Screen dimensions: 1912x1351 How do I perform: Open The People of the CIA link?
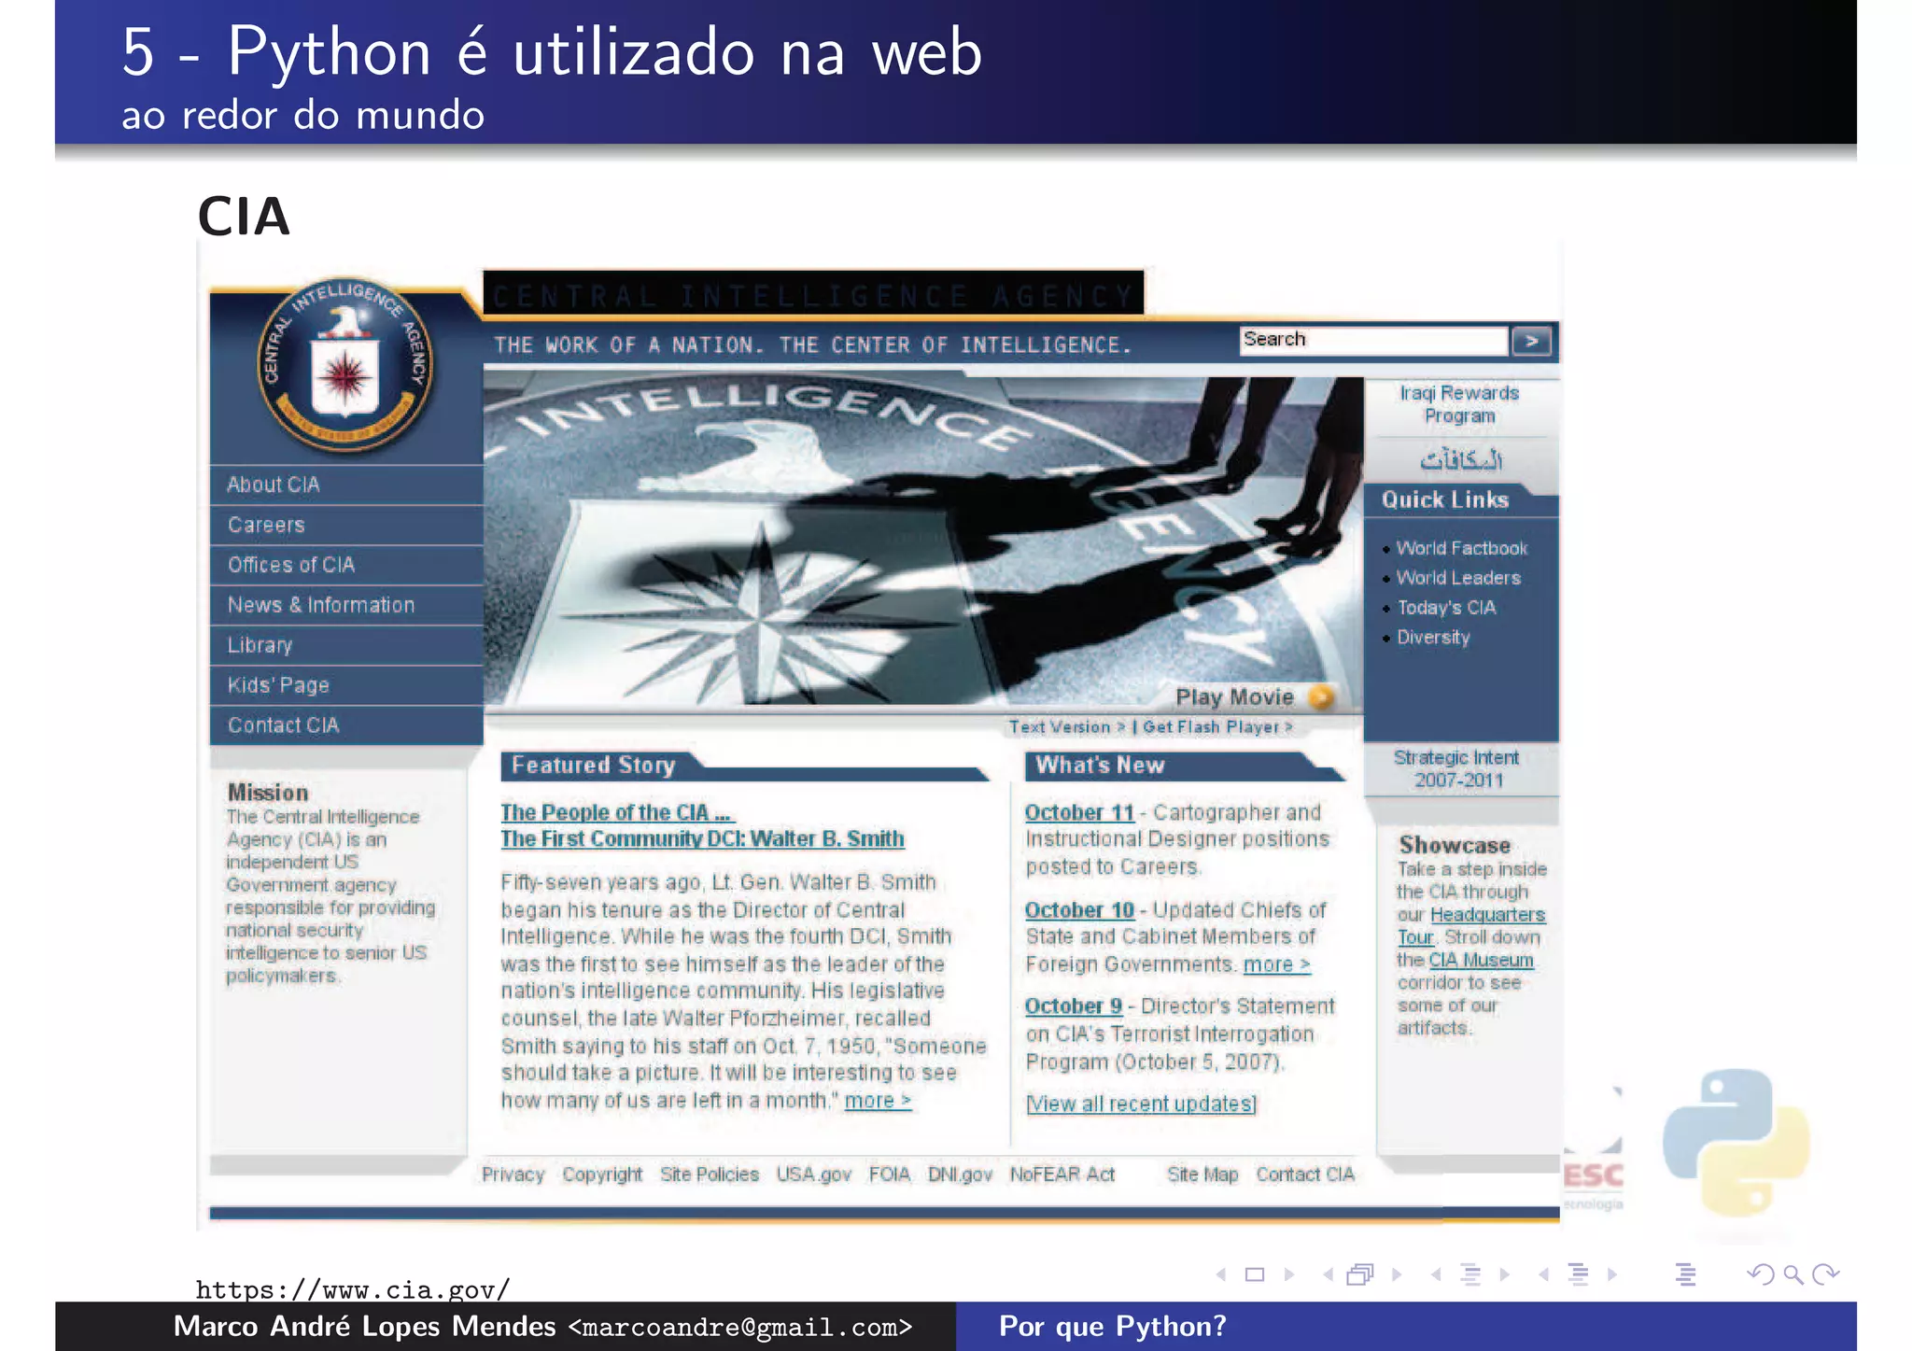pyautogui.click(x=617, y=812)
